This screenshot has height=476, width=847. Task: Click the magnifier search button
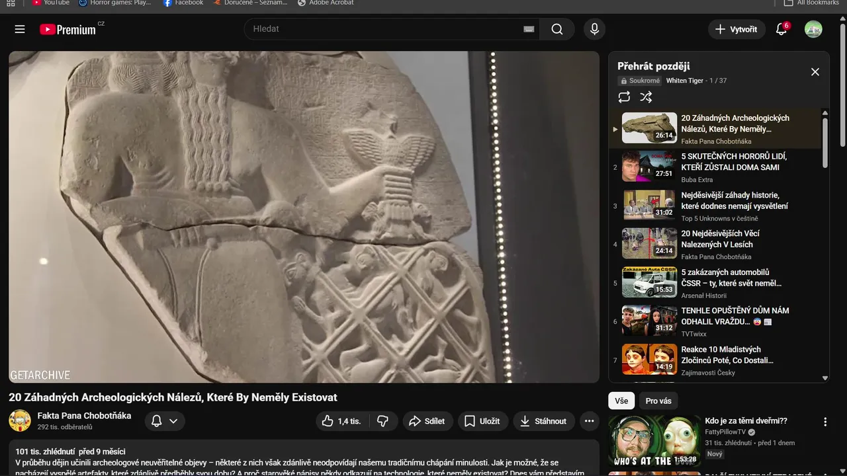point(557,29)
